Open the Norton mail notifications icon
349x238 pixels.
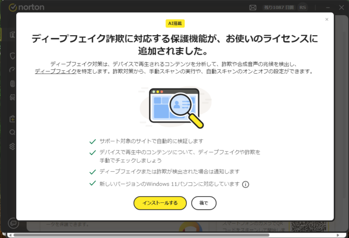click(253, 8)
